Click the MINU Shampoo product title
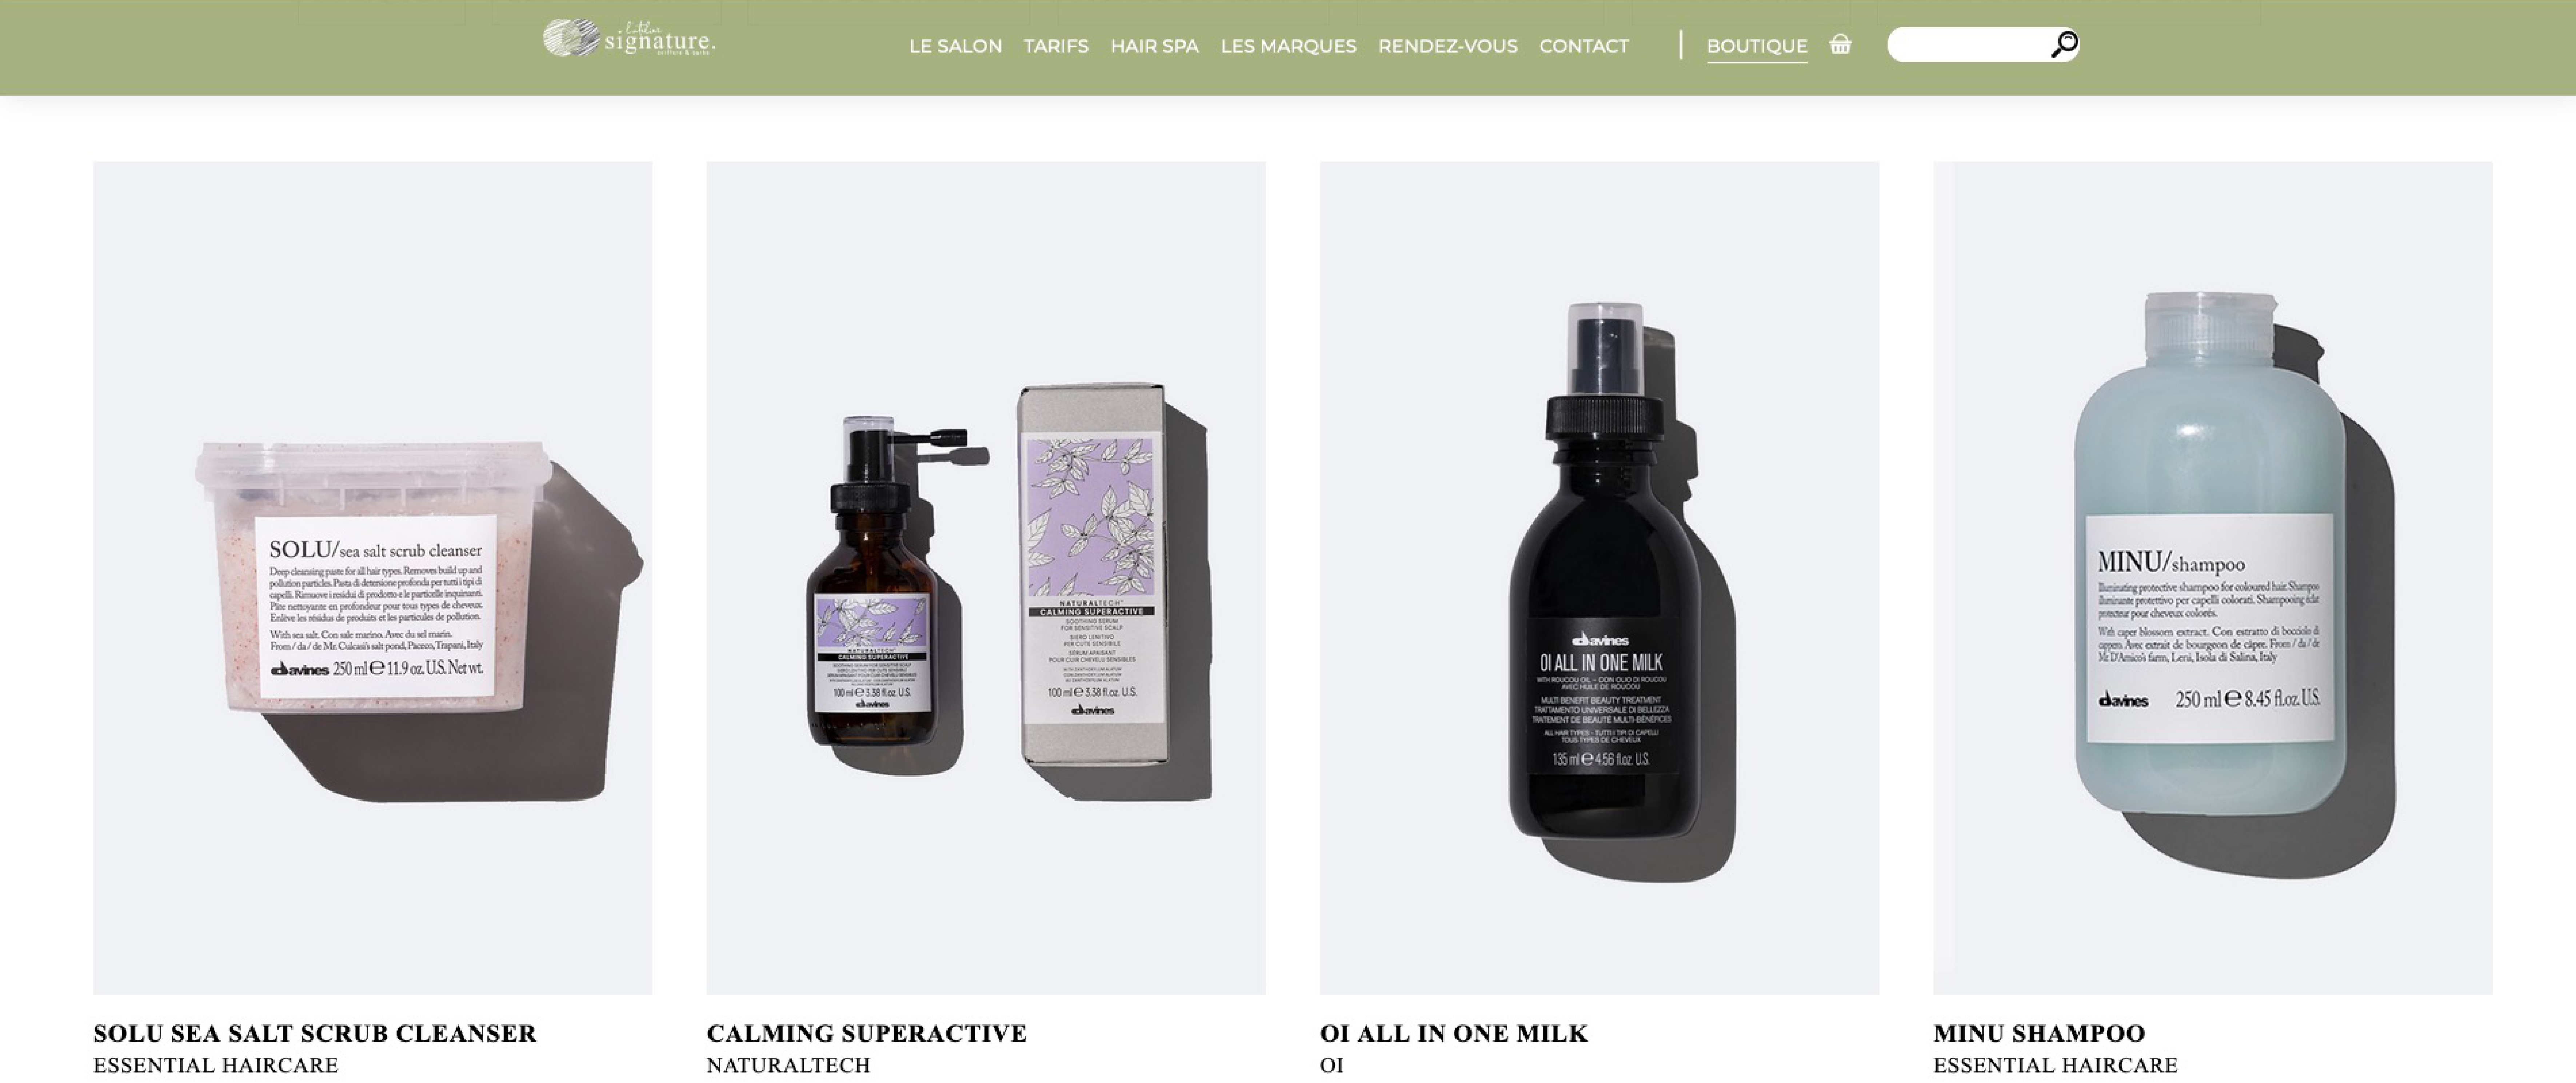 click(x=2038, y=1033)
